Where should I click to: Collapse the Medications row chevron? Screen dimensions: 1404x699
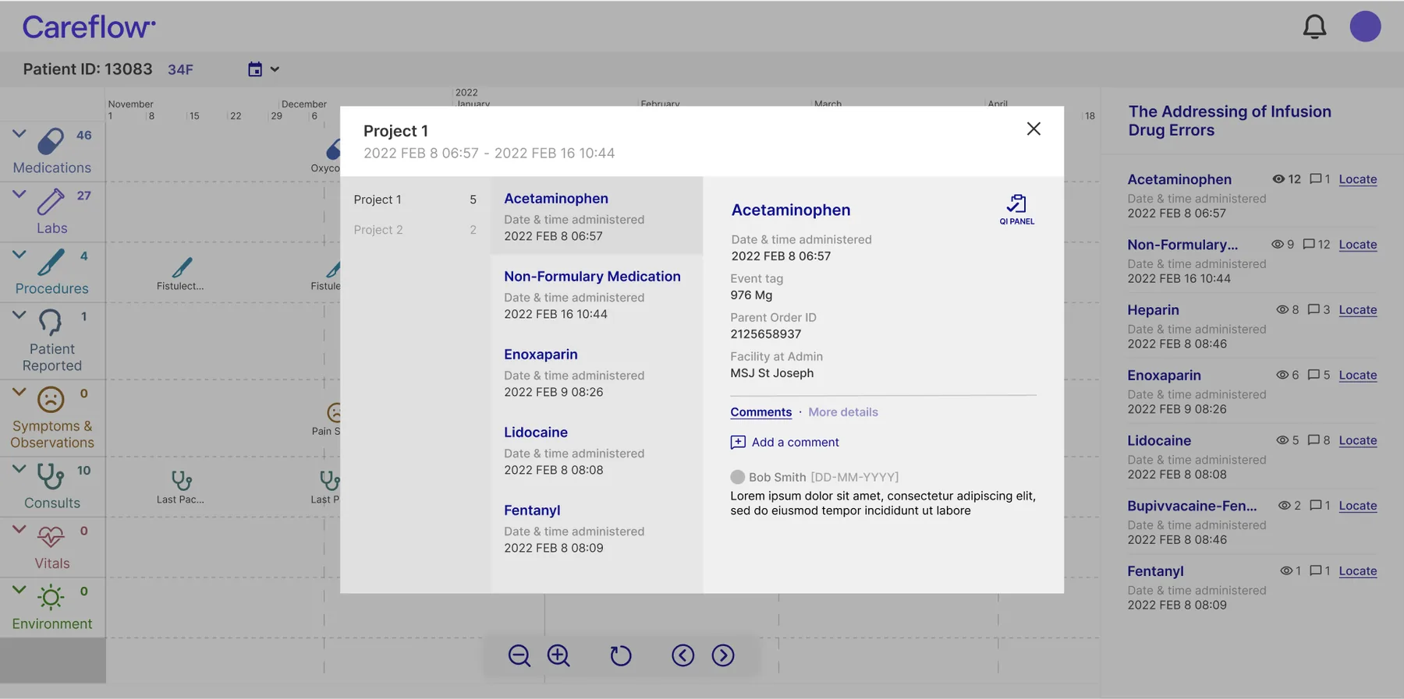pyautogui.click(x=19, y=134)
